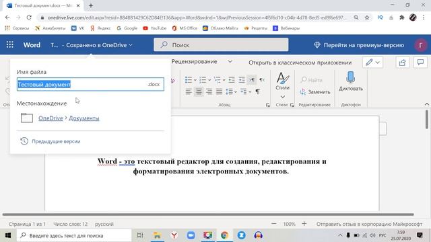Click the Найти button
The width and height of the screenshot is (431, 242).
click(311, 80)
